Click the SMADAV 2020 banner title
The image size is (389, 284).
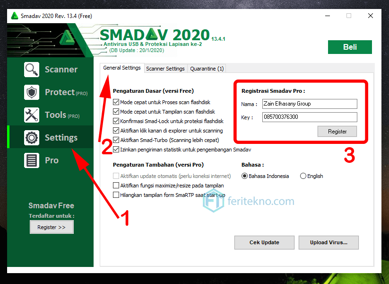(155, 35)
